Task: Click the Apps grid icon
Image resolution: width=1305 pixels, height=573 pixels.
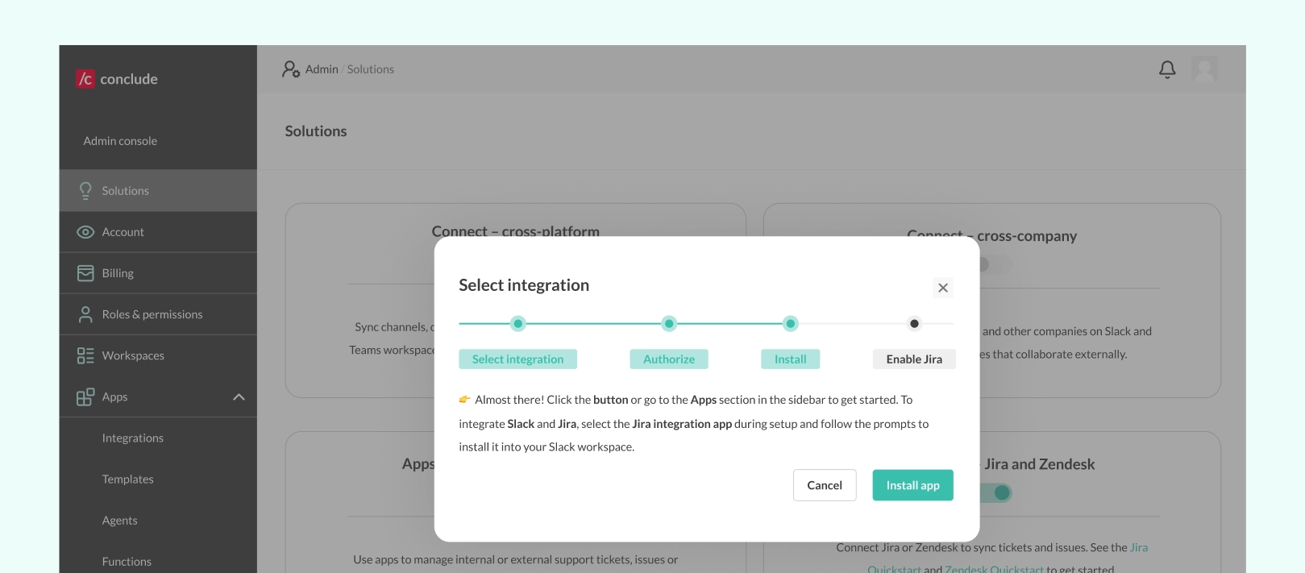Action: coord(85,397)
